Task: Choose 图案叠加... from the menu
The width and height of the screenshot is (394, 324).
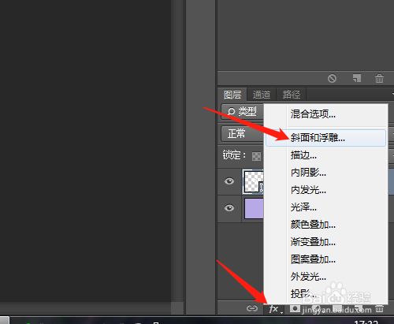Action: pyautogui.click(x=325, y=259)
